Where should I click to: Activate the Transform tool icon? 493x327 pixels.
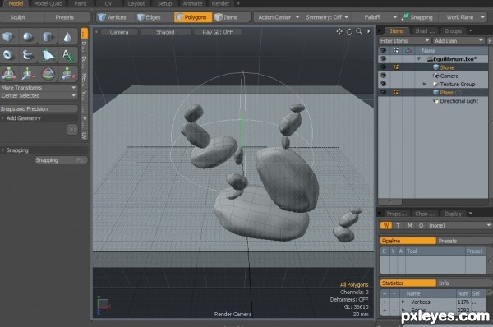tap(9, 74)
